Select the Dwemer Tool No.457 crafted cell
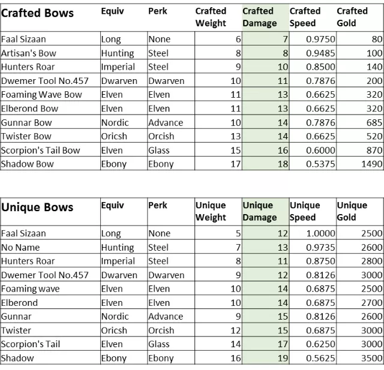This screenshot has width=384, height=370. pos(50,81)
